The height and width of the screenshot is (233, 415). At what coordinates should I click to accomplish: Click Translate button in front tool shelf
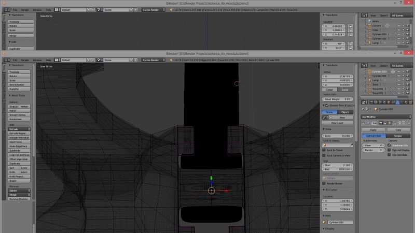coord(19,72)
